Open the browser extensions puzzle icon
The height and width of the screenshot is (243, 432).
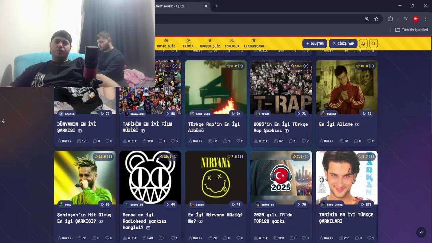point(390,19)
